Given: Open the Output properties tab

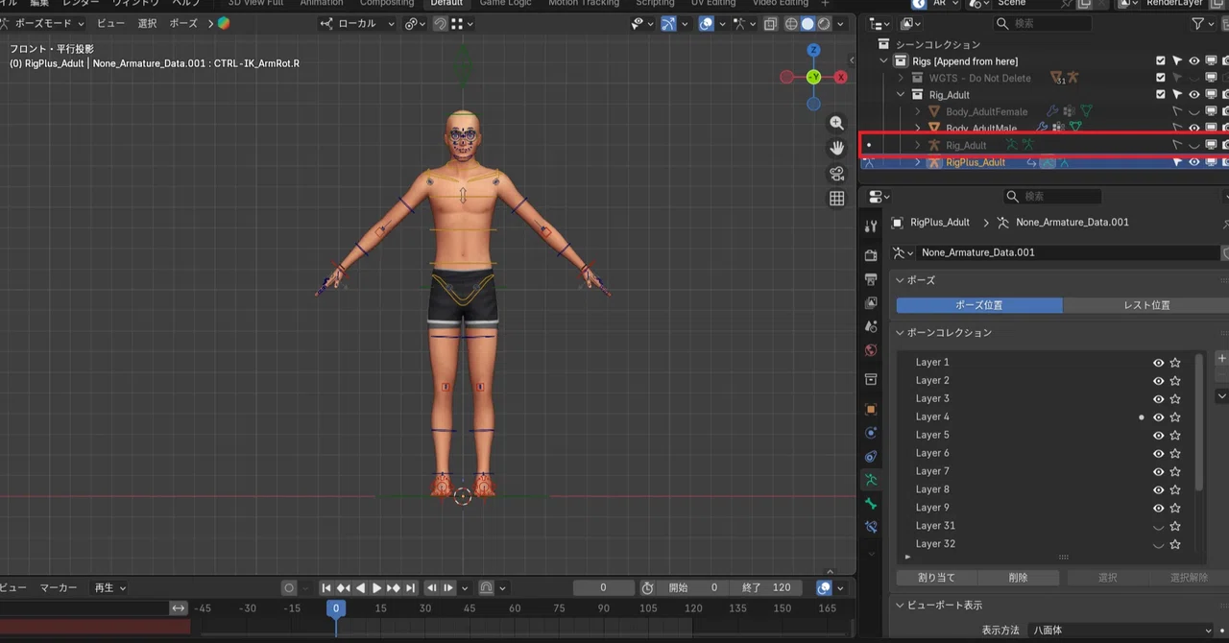Looking at the screenshot, I should tap(871, 279).
